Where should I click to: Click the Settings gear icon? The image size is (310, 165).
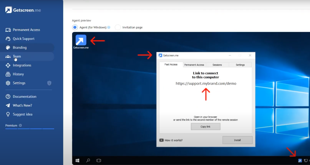(x=8, y=83)
